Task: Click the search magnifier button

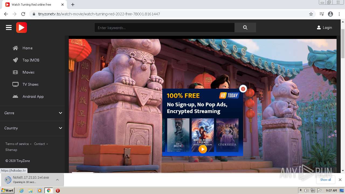Action: (x=245, y=27)
